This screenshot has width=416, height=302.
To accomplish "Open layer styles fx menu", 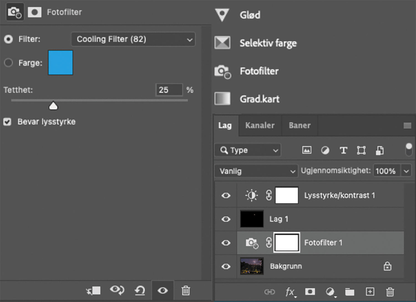I will tap(290, 292).
